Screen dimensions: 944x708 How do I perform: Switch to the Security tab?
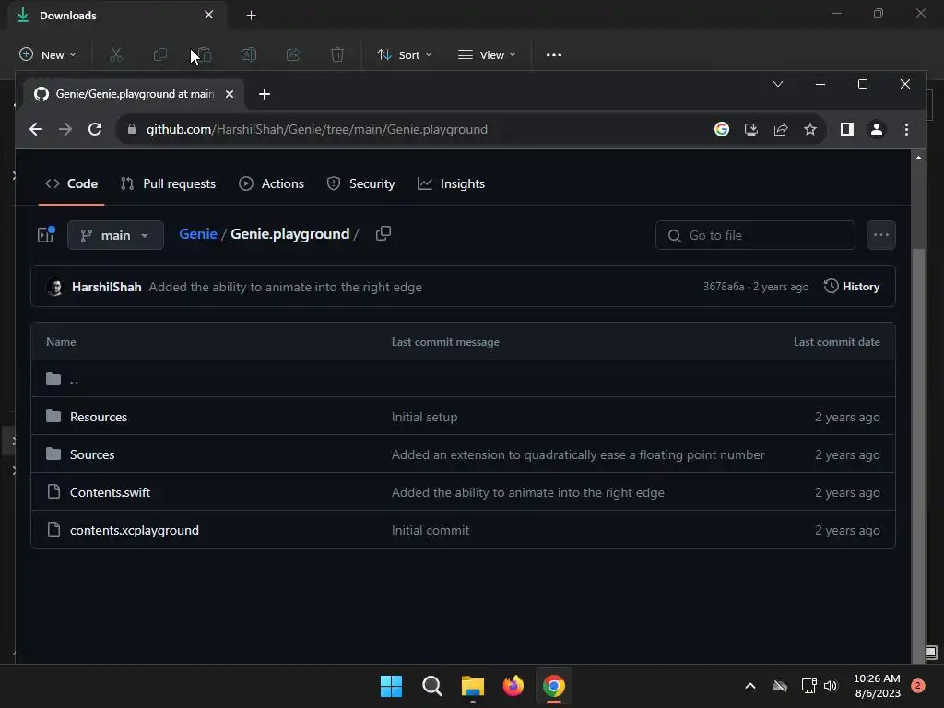point(360,183)
